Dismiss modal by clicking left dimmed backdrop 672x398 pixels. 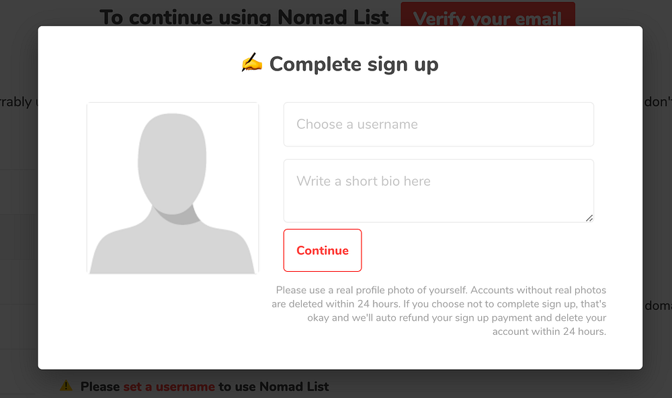(18, 201)
